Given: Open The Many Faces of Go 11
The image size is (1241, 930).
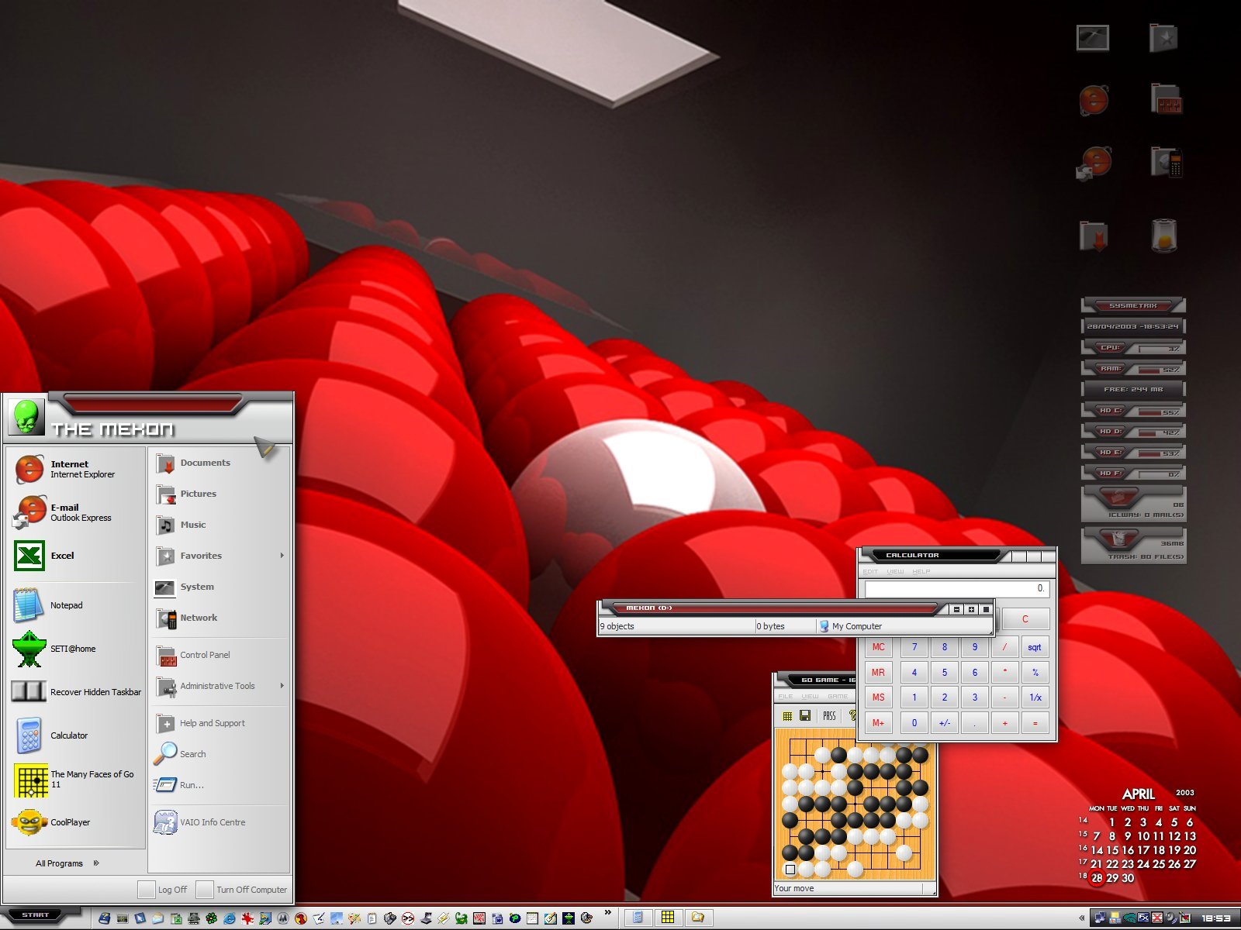Looking at the screenshot, I should click(76, 779).
